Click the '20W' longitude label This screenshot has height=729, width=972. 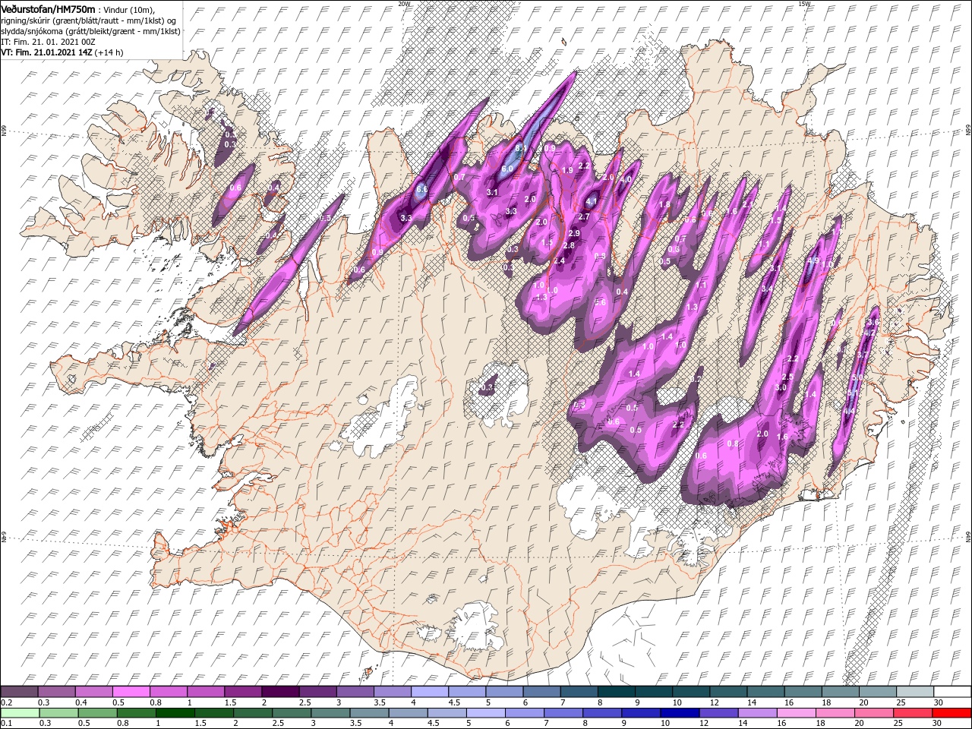404,4
